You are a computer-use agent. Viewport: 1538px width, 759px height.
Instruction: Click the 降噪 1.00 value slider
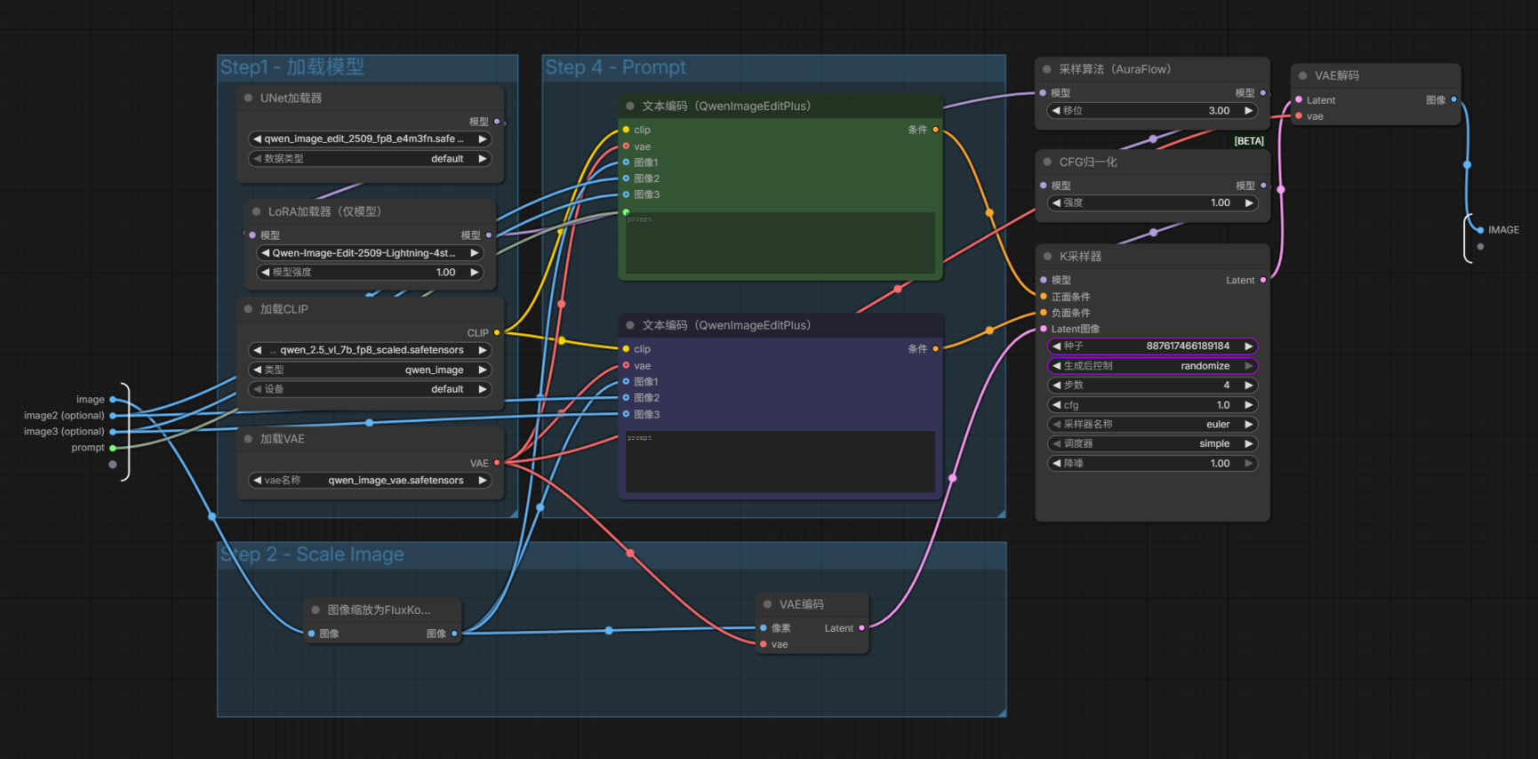click(x=1152, y=463)
